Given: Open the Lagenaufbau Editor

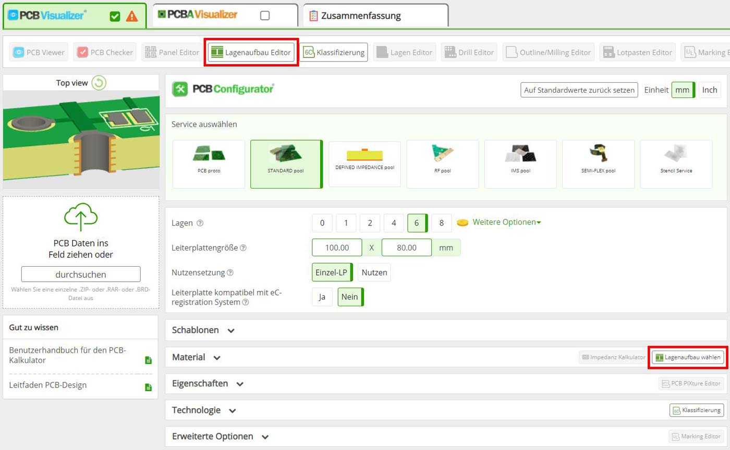Looking at the screenshot, I should click(x=250, y=52).
